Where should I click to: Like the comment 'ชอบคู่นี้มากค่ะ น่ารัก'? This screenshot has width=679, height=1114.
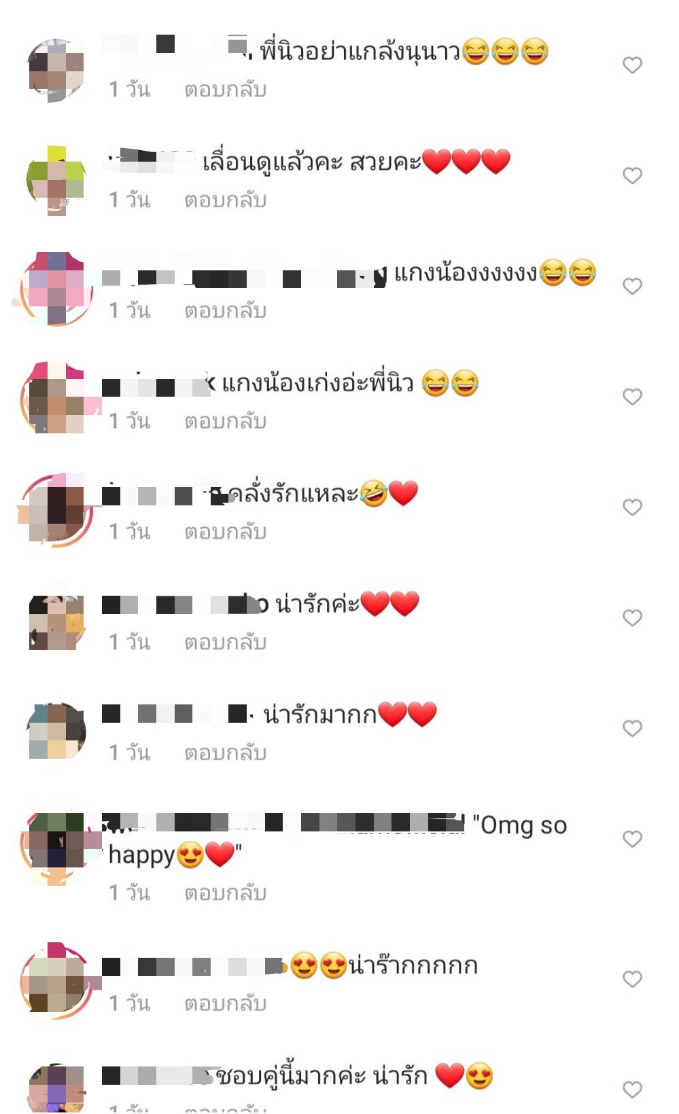(632, 1090)
